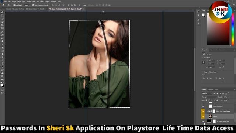Screen dimensions: 236x133
Task: Click the width input field in Transform
Action: (211, 61)
